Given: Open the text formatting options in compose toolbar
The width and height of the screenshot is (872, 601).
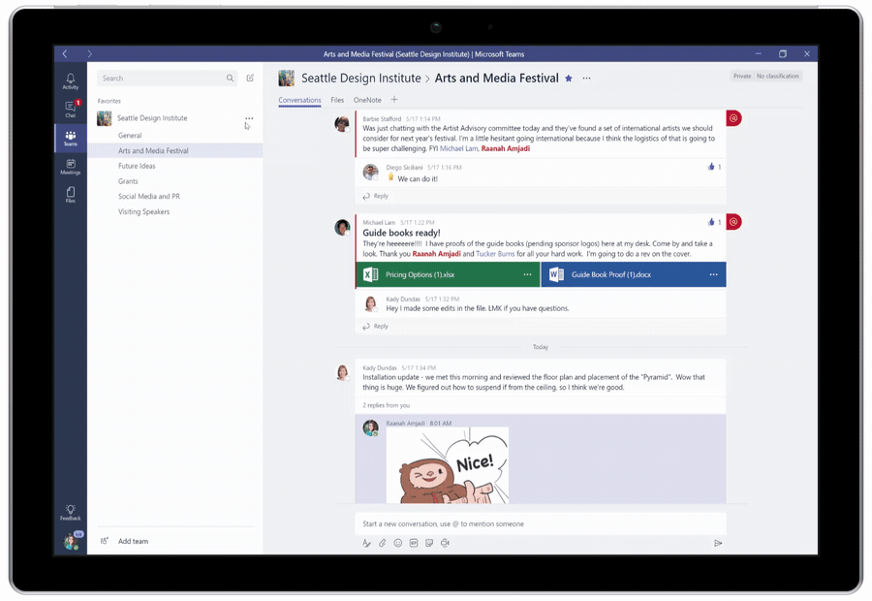Looking at the screenshot, I should 366,543.
